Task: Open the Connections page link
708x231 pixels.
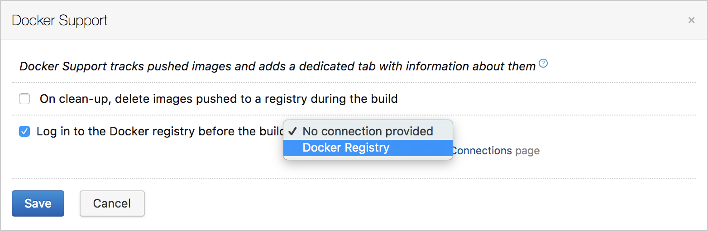Action: 482,151
